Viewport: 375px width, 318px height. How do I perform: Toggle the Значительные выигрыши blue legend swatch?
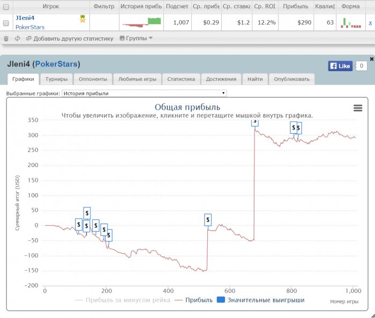(x=221, y=300)
